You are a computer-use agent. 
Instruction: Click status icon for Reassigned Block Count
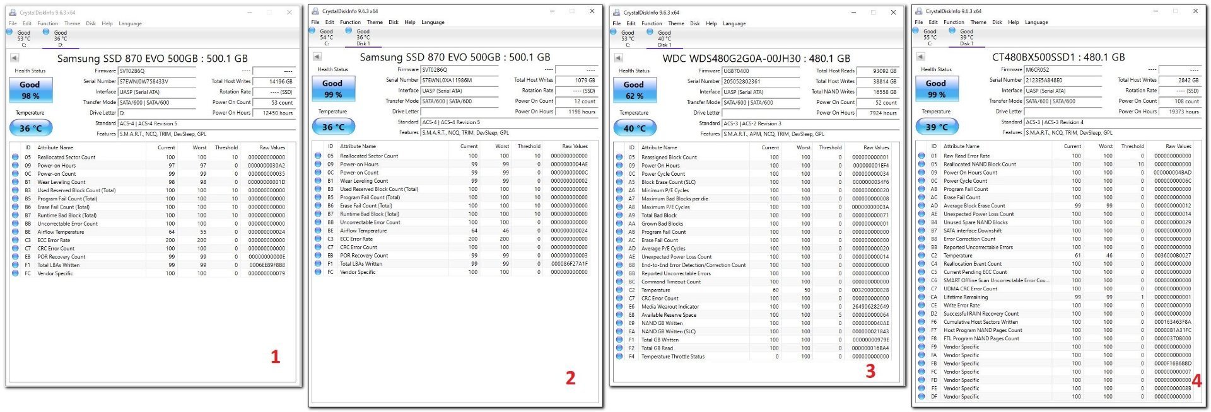619,157
